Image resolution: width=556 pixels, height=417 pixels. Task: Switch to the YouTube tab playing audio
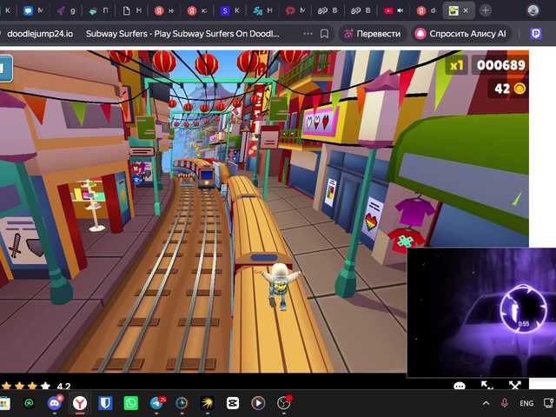click(x=394, y=10)
